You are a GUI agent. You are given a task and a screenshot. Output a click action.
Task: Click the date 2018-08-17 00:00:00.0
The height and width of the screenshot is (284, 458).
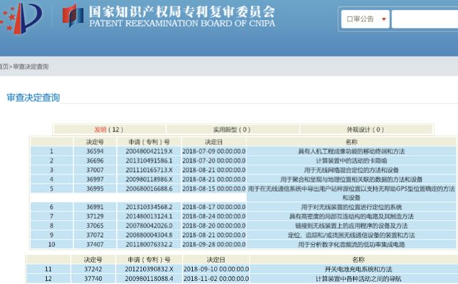[214, 207]
